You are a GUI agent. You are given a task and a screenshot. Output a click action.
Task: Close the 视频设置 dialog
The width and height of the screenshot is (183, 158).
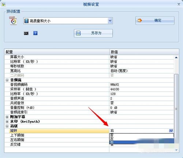coord(179,4)
